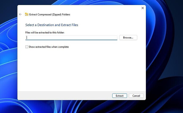The height and width of the screenshot is (113, 183).
Task: Click the zipped folder icon beside the title
Action: [27, 14]
